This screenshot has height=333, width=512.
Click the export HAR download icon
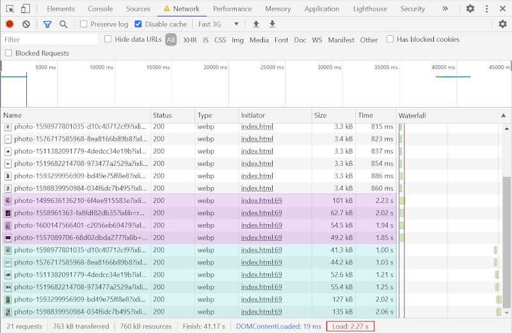pyautogui.click(x=273, y=24)
